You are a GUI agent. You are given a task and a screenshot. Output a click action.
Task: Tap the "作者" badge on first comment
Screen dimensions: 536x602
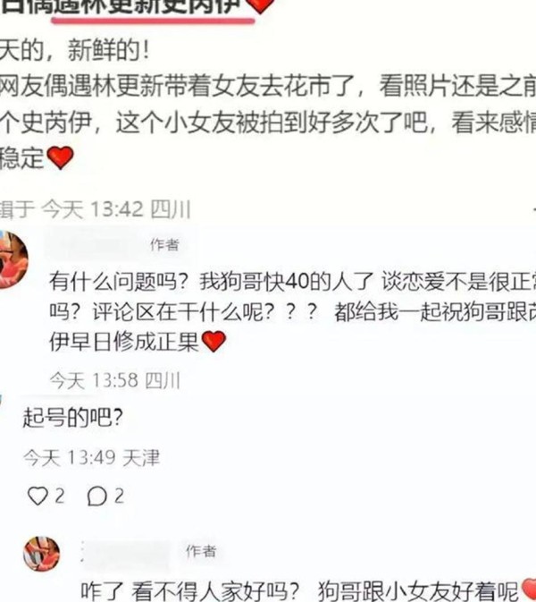click(x=165, y=244)
